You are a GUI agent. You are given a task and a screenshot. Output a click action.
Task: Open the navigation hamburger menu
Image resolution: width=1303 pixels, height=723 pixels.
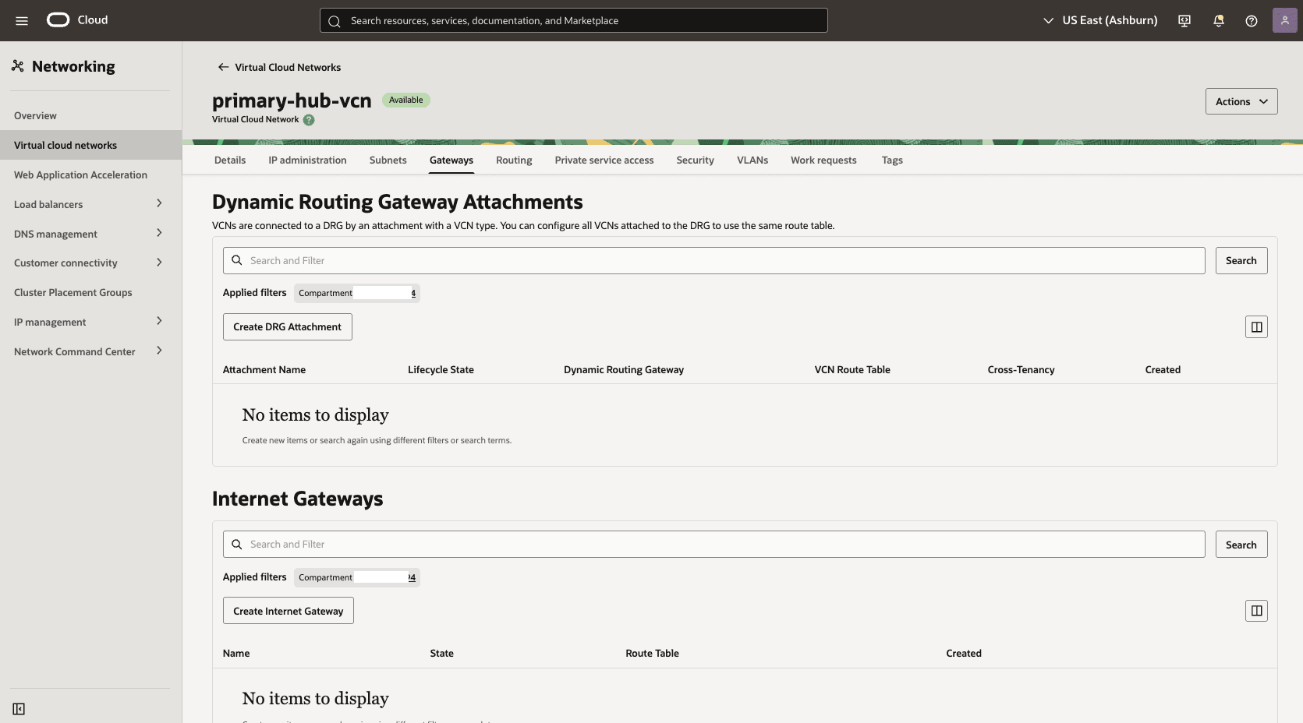(x=22, y=20)
